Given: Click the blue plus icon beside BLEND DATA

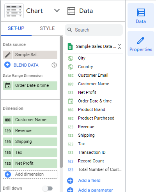Looking at the screenshot, I should [7, 65].
